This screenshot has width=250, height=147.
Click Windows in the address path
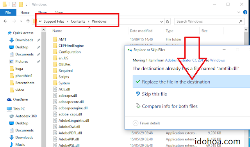(99, 21)
